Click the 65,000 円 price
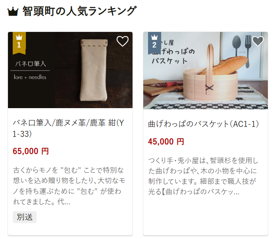The width and height of the screenshot is (277, 239). click(31, 151)
